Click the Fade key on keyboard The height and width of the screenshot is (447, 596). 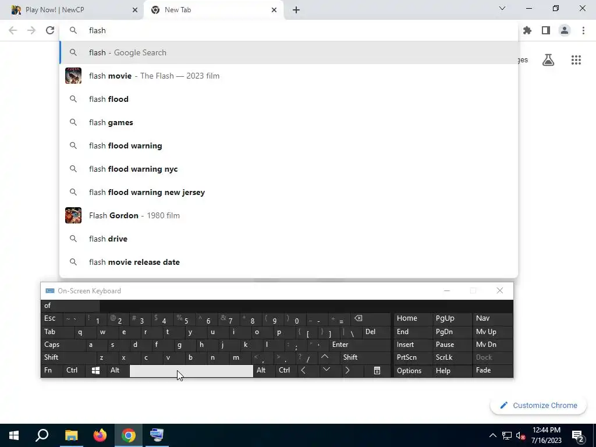[x=492, y=370]
